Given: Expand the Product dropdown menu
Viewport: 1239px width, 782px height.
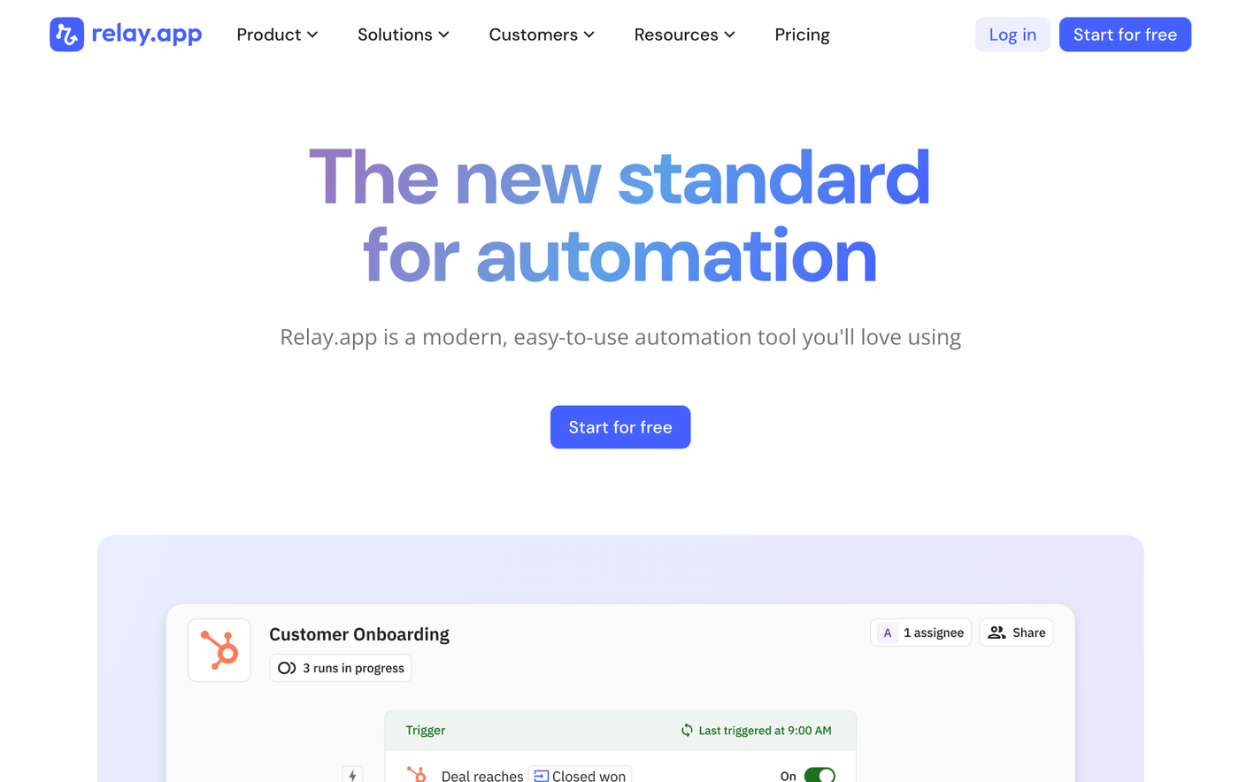Looking at the screenshot, I should (277, 34).
